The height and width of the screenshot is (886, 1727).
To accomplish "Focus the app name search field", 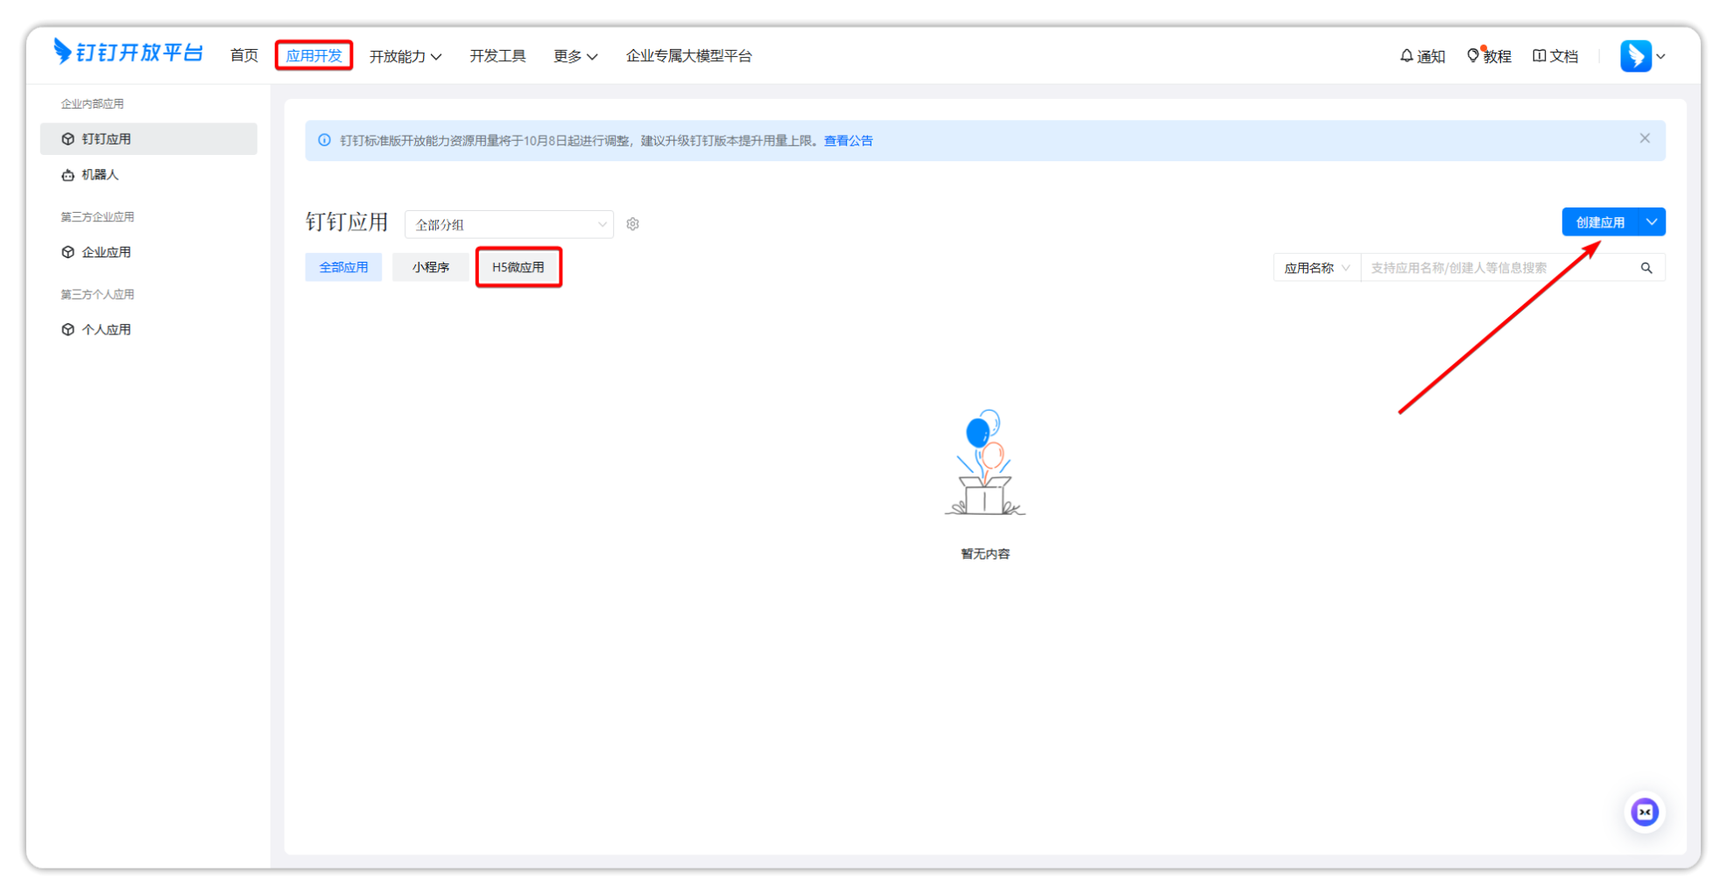I will point(1498,268).
